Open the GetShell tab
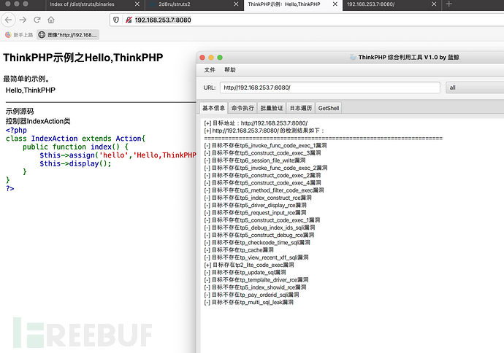This screenshot has width=504, height=353. pos(329,108)
